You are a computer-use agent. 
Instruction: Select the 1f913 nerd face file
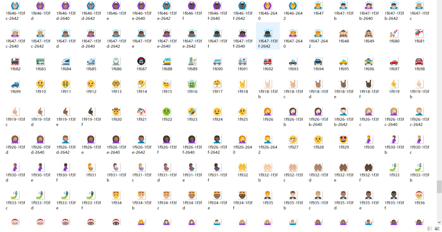coord(117,87)
